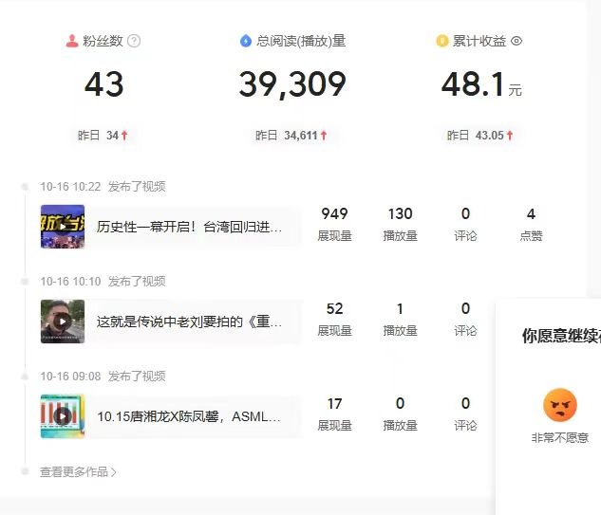Click the help question mark beside 粉丝数
The image size is (601, 515).
(134, 41)
